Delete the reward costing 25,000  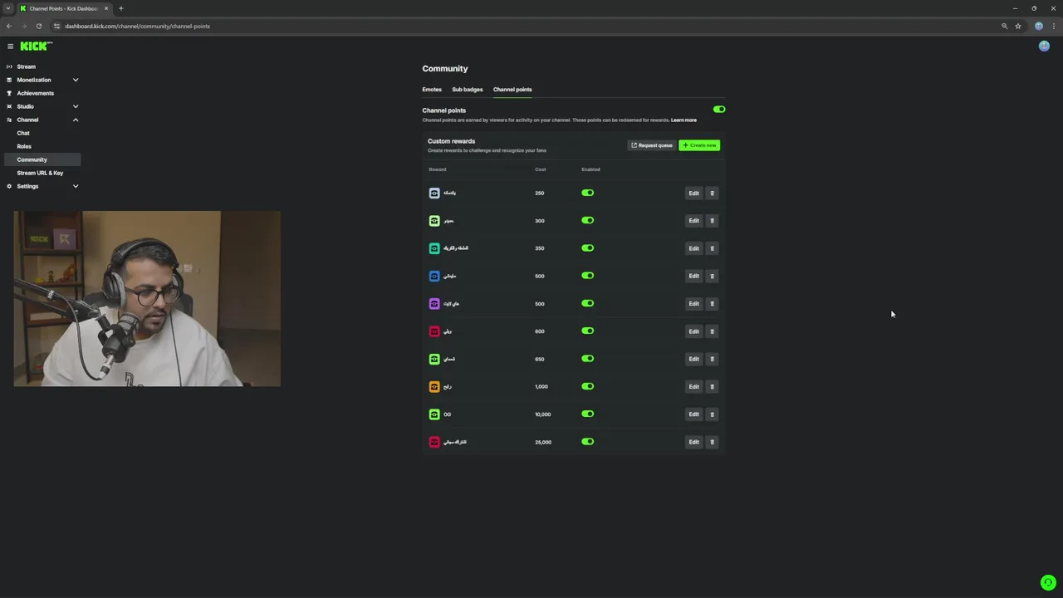712,442
